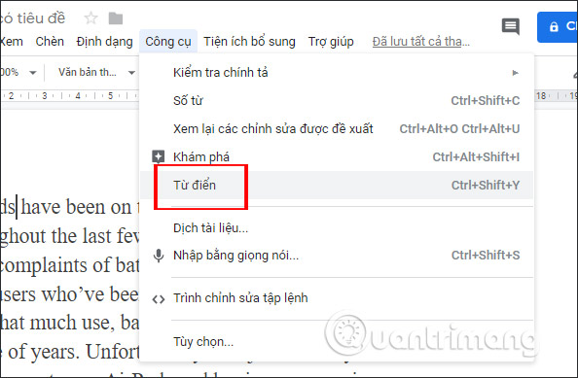Choose Số từ word count

pyautogui.click(x=337, y=100)
